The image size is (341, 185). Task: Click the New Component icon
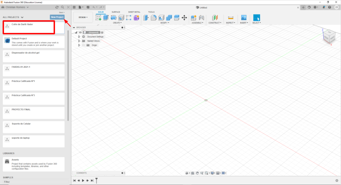(x=194, y=18)
